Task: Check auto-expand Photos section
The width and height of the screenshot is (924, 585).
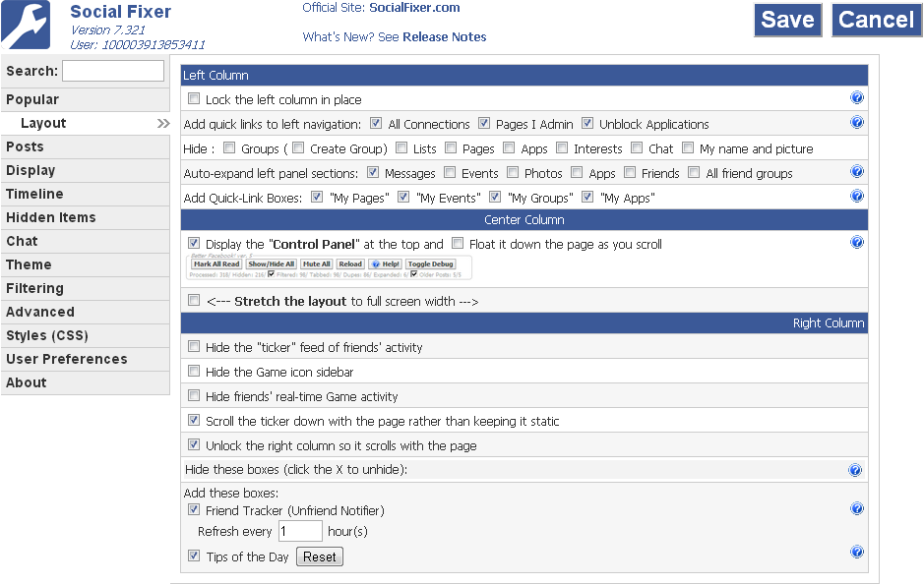Action: point(513,172)
